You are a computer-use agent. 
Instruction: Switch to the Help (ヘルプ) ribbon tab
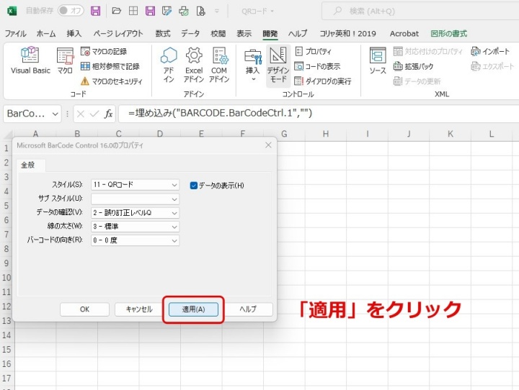298,34
